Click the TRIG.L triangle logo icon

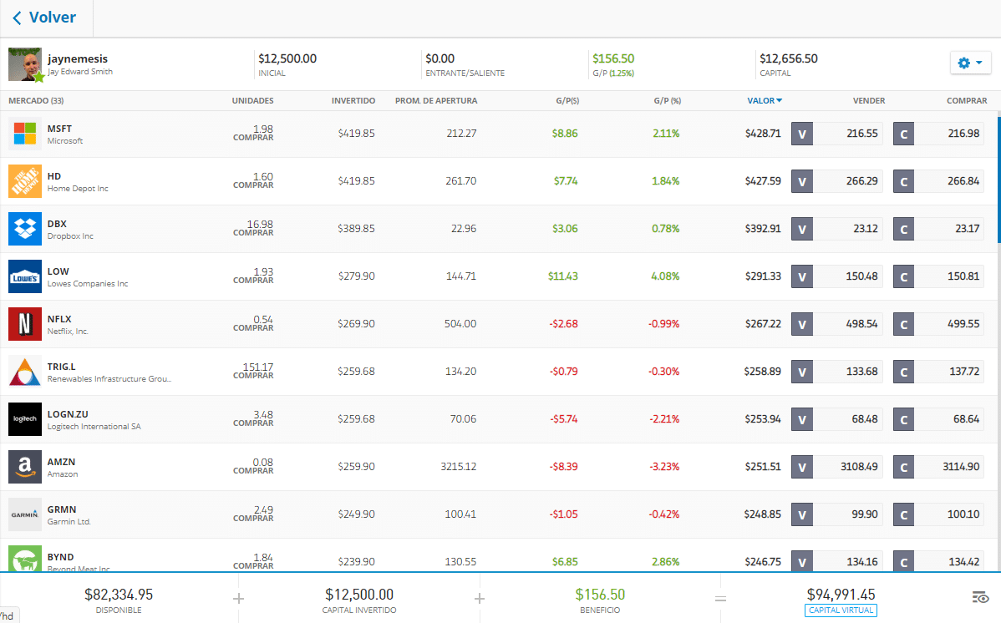click(25, 372)
